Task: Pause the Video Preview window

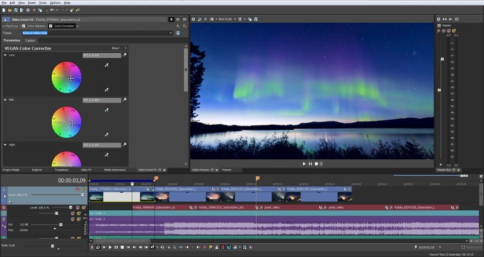Action: 310,164
